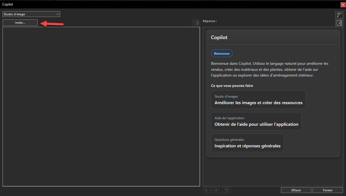Image resolution: width=346 pixels, height=196 pixels.
Task: Select the Studio d'images card
Action: click(258, 100)
